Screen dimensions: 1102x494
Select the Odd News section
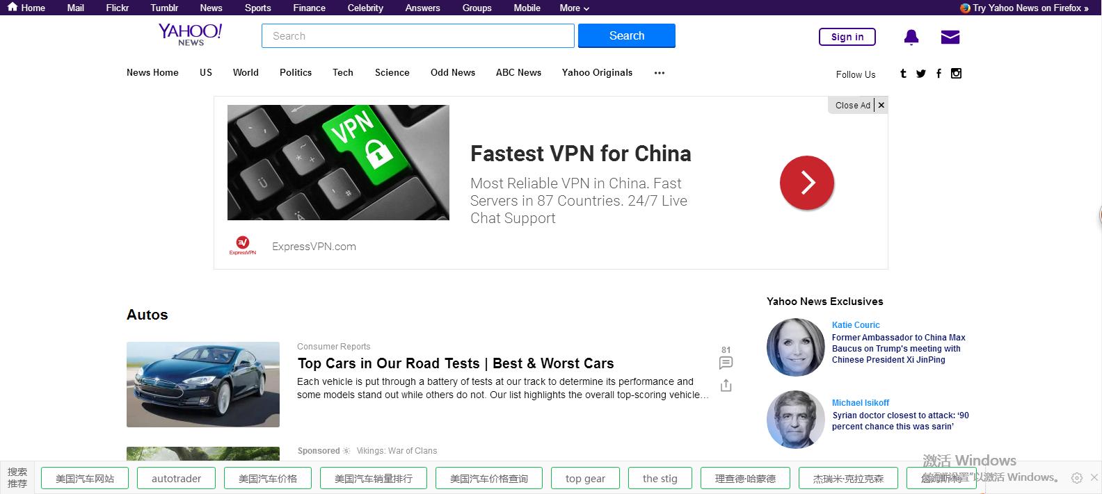[453, 72]
